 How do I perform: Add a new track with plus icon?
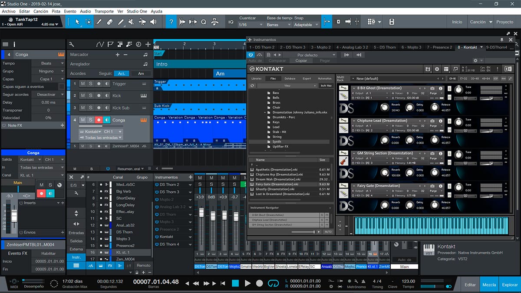[148, 44]
